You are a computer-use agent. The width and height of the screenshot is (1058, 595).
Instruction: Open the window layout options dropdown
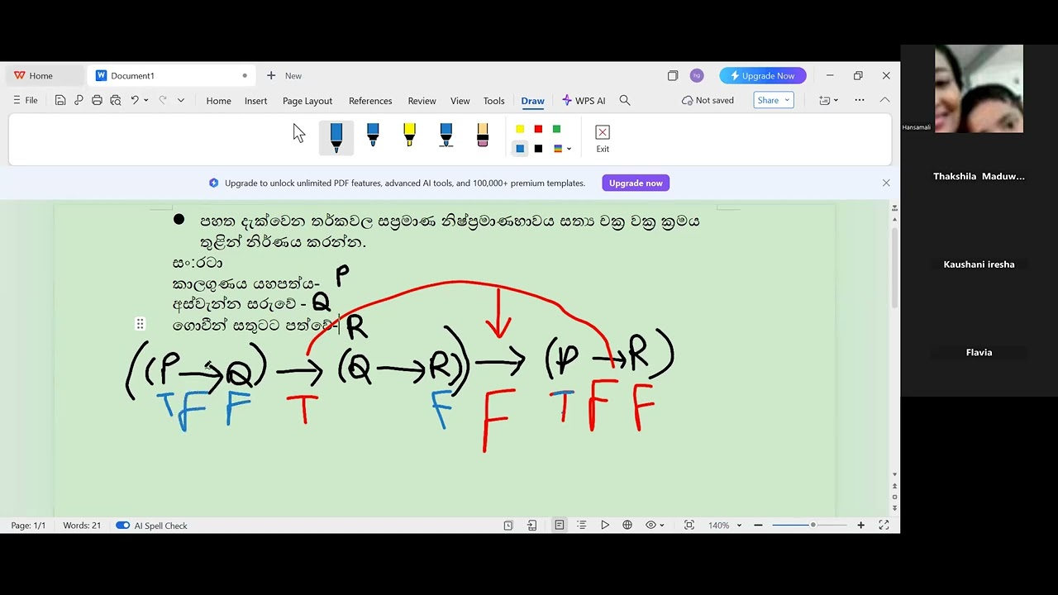(x=828, y=100)
